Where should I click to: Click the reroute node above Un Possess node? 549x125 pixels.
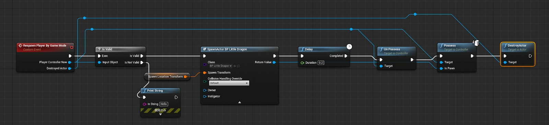click(x=415, y=14)
